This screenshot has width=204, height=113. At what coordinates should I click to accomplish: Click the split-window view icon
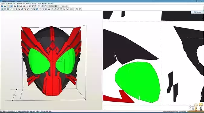43,6
